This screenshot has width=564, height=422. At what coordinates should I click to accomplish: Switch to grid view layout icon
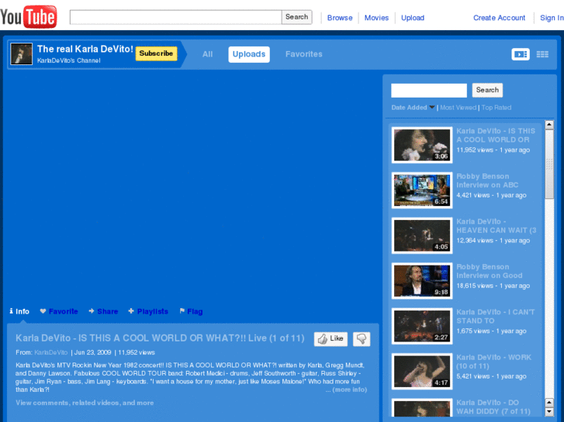[x=542, y=54]
